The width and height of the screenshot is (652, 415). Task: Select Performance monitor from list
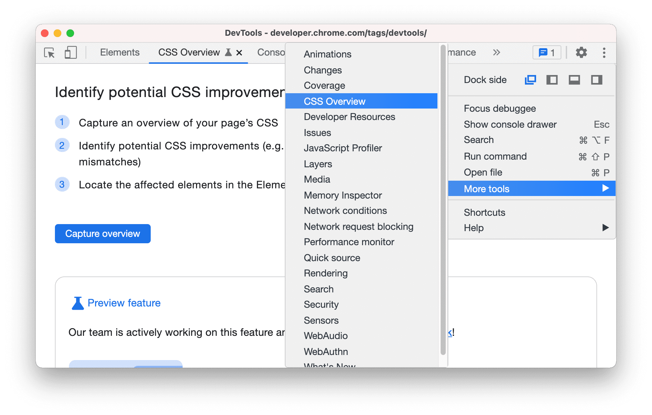coord(350,242)
